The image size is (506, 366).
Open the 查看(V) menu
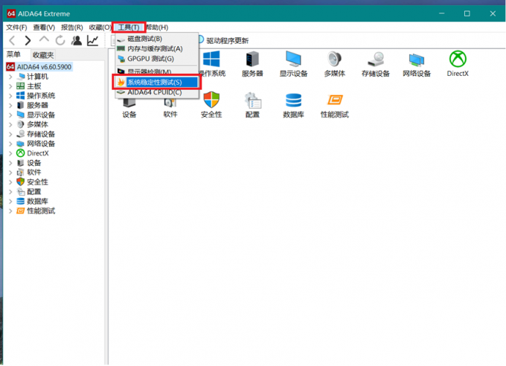click(44, 28)
